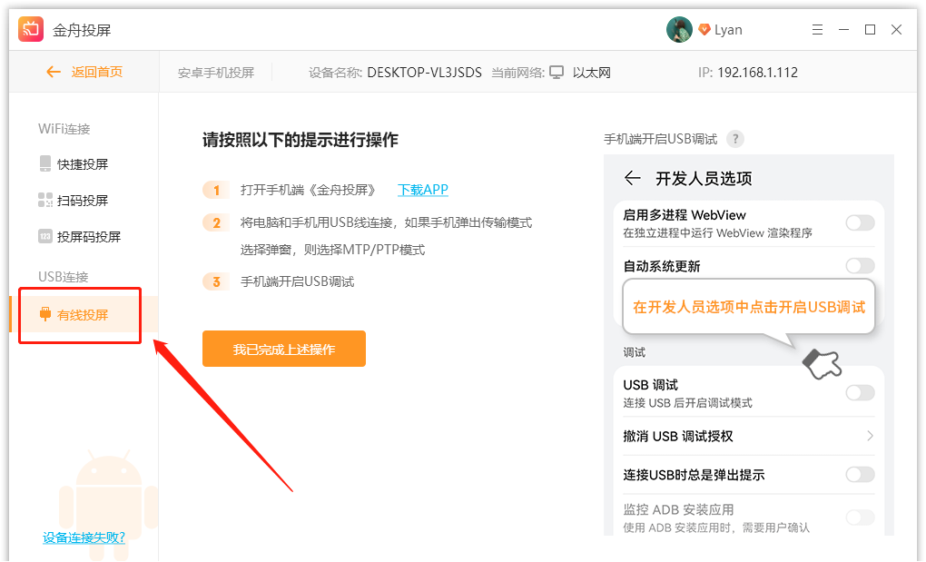926x562 pixels.
Task: Click the 在开发人员选项中点击开启USB调试 tooltip
Action: [x=749, y=306]
